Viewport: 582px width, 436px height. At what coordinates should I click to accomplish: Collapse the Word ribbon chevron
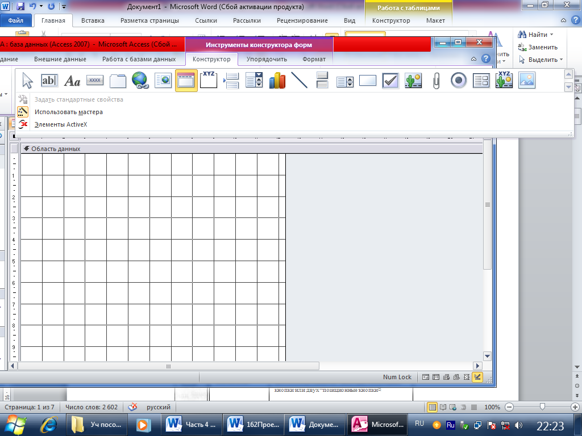563,20
